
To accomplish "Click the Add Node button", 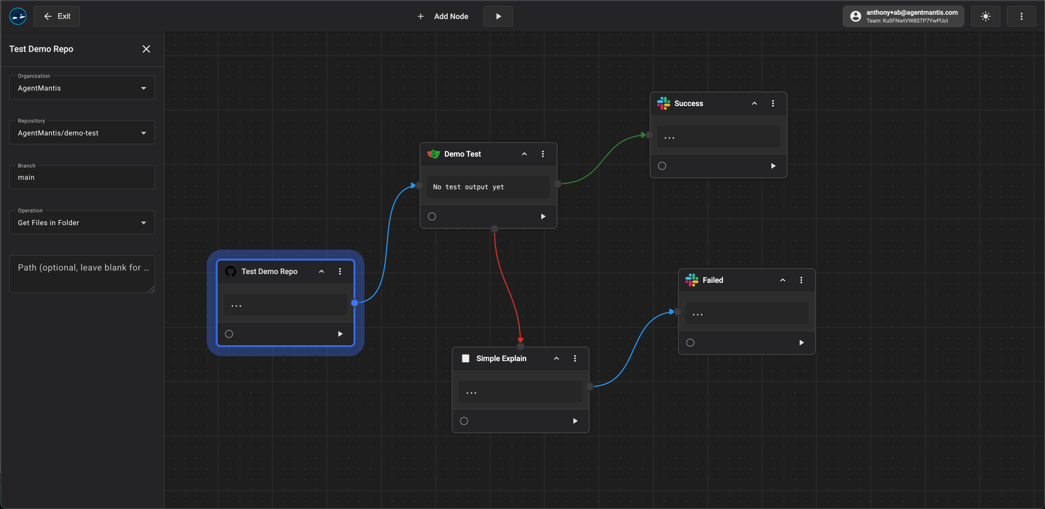I will [443, 16].
